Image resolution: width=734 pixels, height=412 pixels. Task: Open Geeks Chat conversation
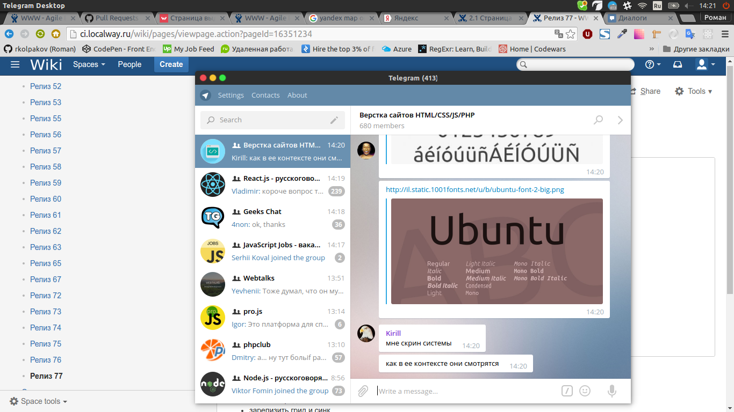pos(272,218)
